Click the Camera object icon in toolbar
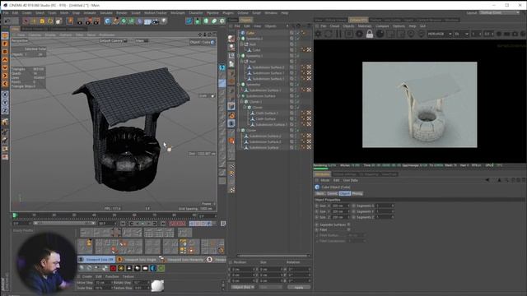This screenshot has width=527, height=296. click(x=156, y=21)
